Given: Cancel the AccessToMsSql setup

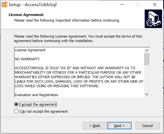Looking at the screenshot, I should (x=147, y=126).
